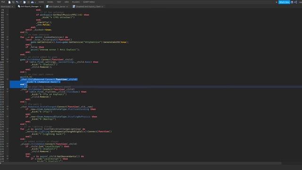Click the print Unknow error Anti Exploit line

[x=55, y=50]
